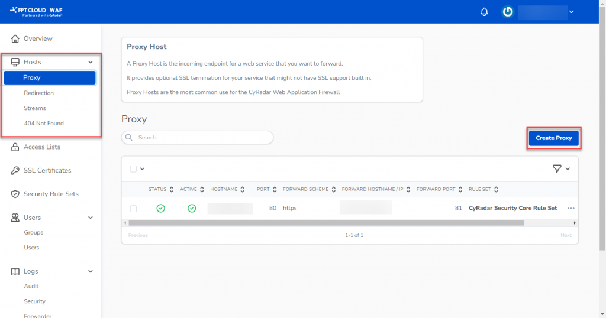606x318 pixels.
Task: Open the Redirection hosts page
Action: click(x=38, y=93)
